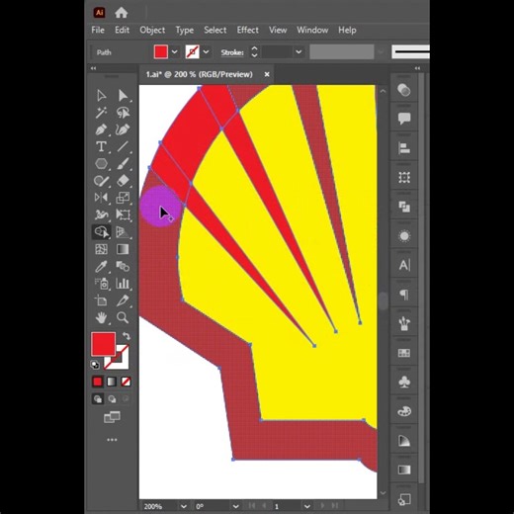Change the screen mode
This screenshot has width=514, height=514.
(x=112, y=417)
